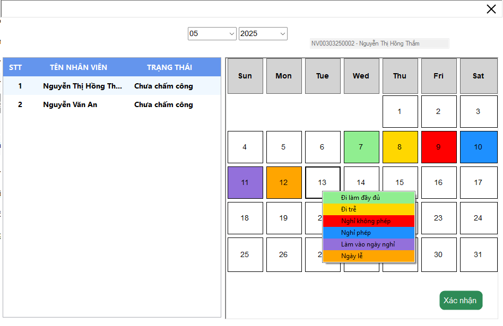Click the yellow day 8 cell
Image resolution: width=503 pixels, height=326 pixels.
pyautogui.click(x=400, y=147)
